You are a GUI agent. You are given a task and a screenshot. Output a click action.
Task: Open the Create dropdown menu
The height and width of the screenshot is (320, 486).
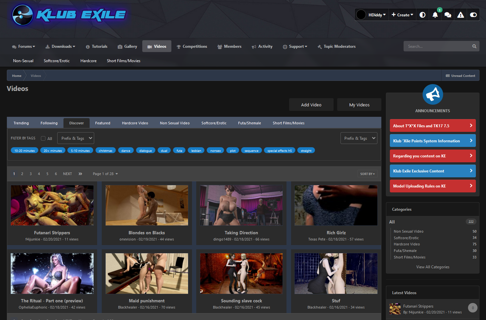402,15
